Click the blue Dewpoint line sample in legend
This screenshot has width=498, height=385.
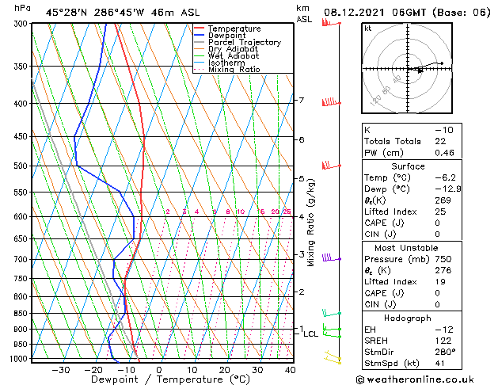coord(199,35)
